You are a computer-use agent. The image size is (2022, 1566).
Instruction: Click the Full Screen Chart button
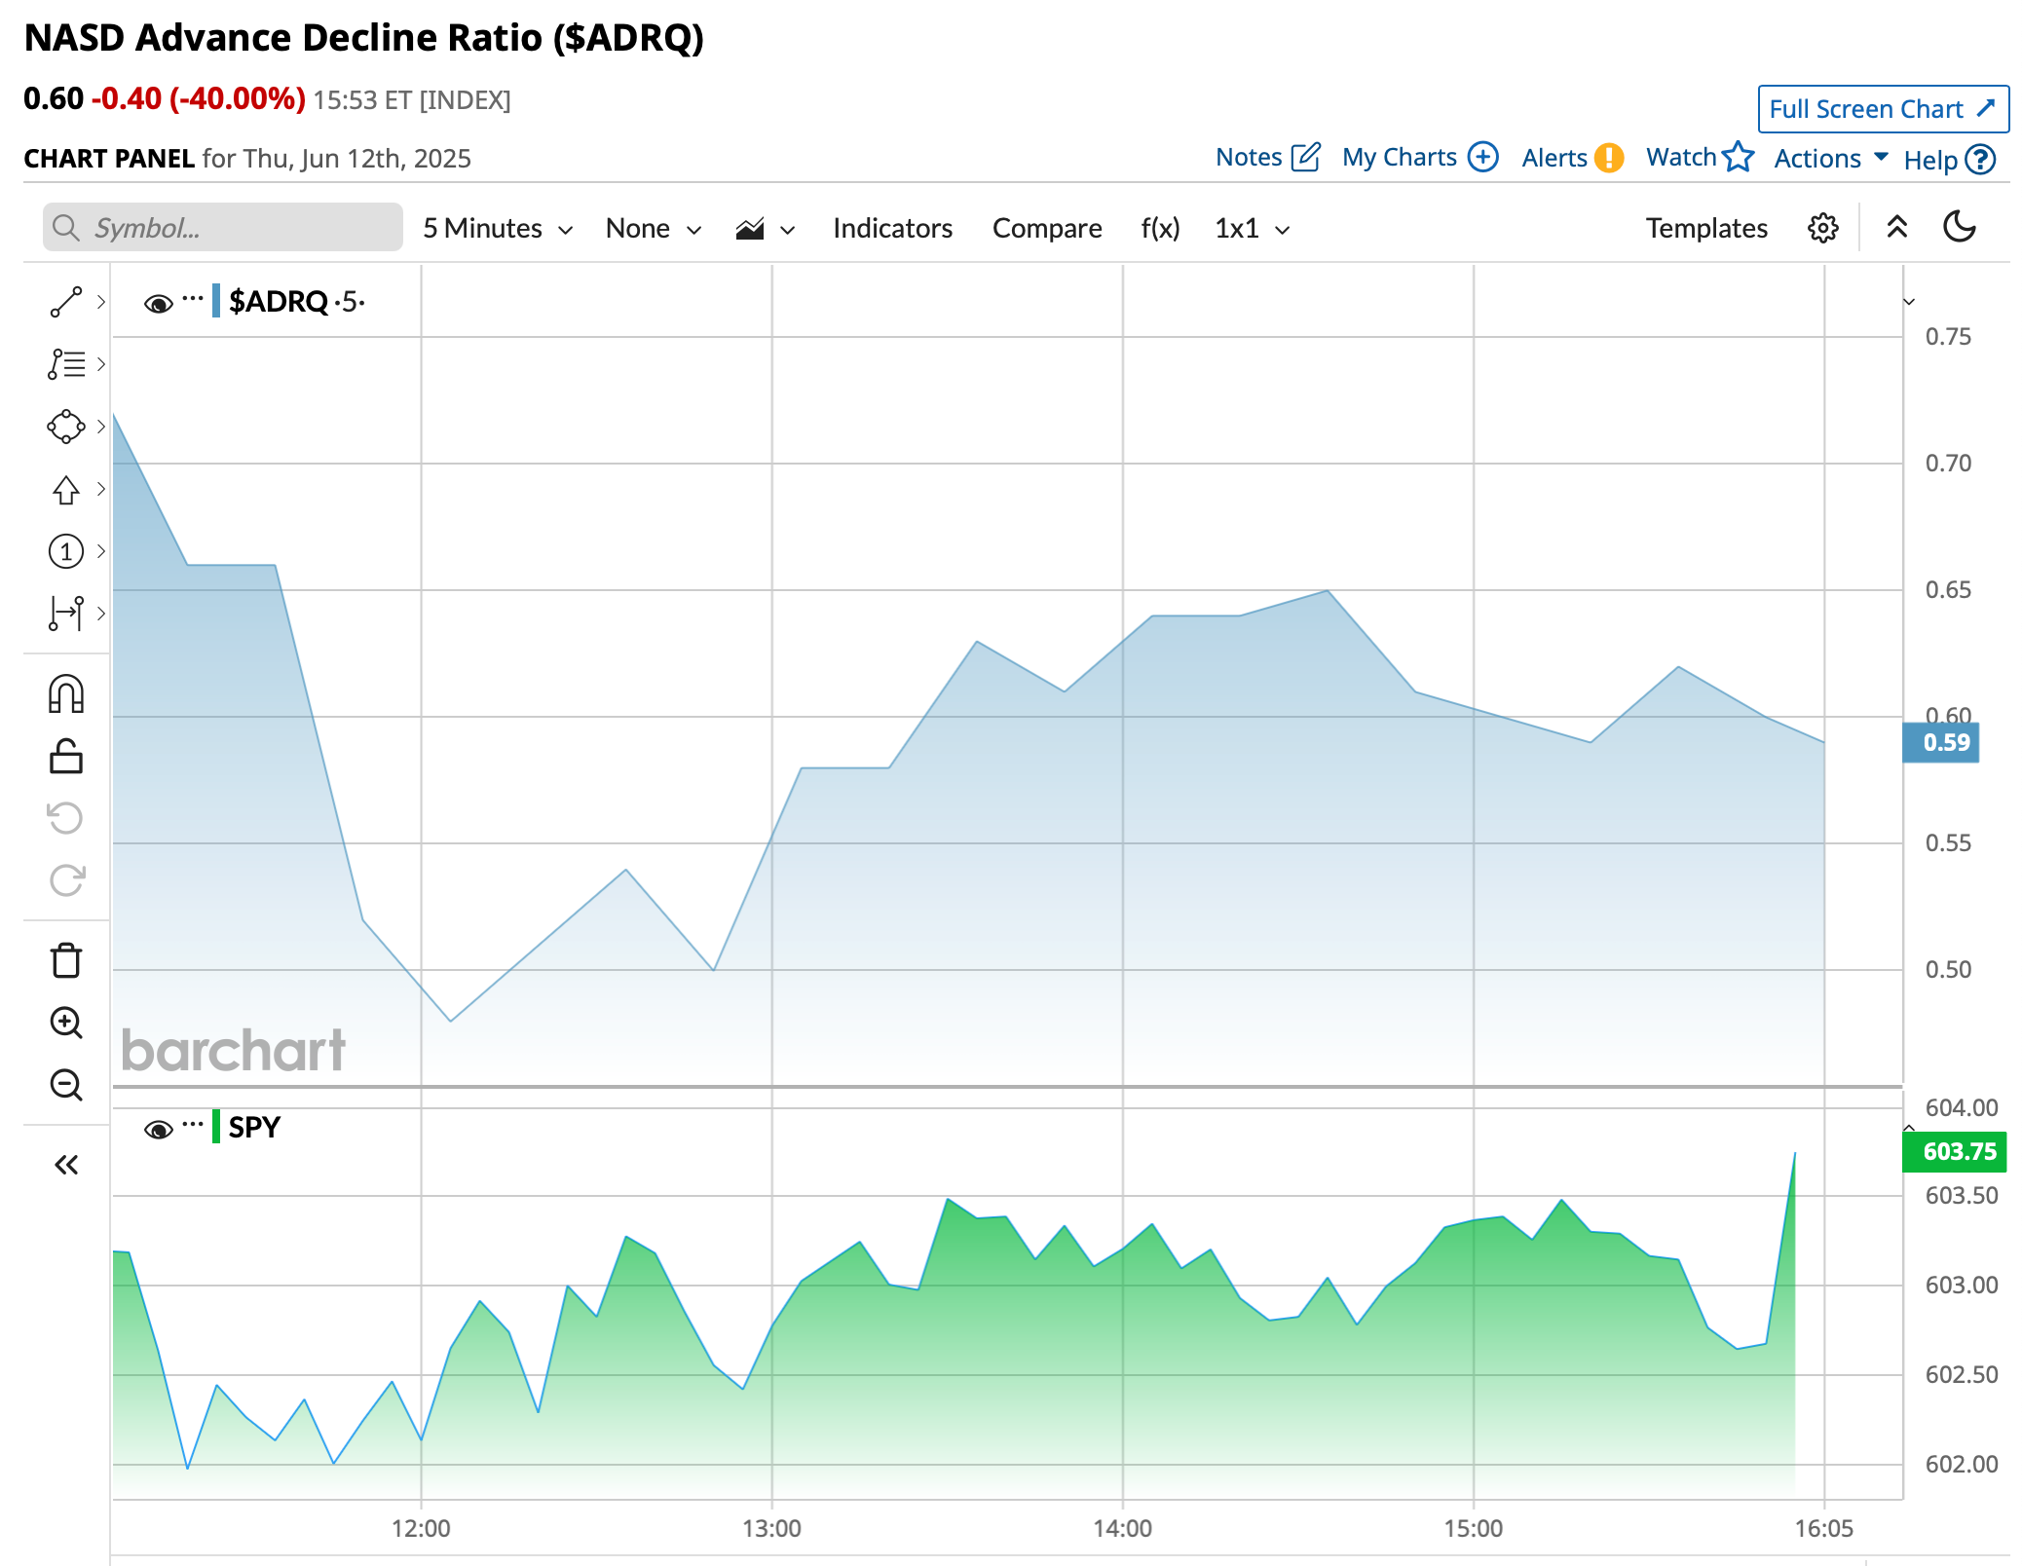coord(1882,109)
